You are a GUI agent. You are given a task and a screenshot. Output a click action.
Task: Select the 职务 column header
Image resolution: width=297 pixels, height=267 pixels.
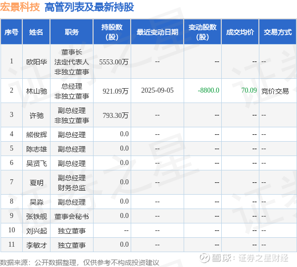[72, 32]
